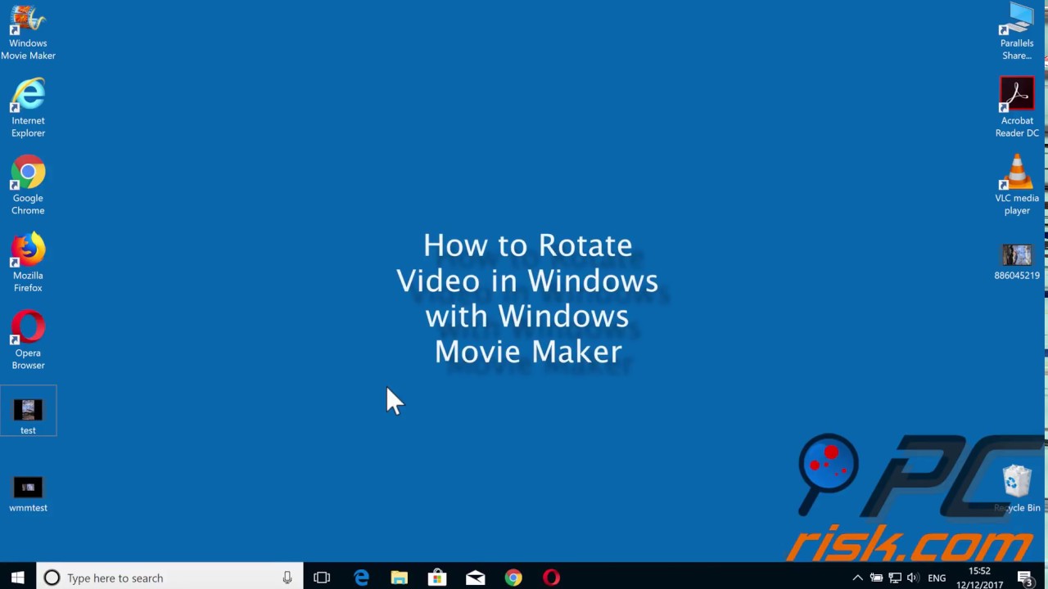Open the battery status tray icon

click(x=876, y=578)
